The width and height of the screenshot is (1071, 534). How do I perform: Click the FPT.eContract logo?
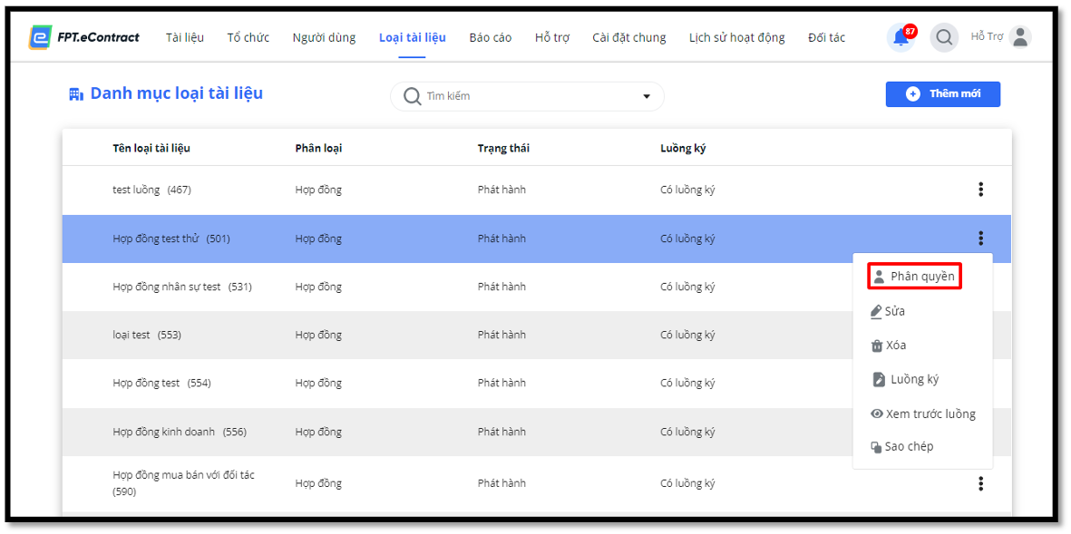click(84, 37)
